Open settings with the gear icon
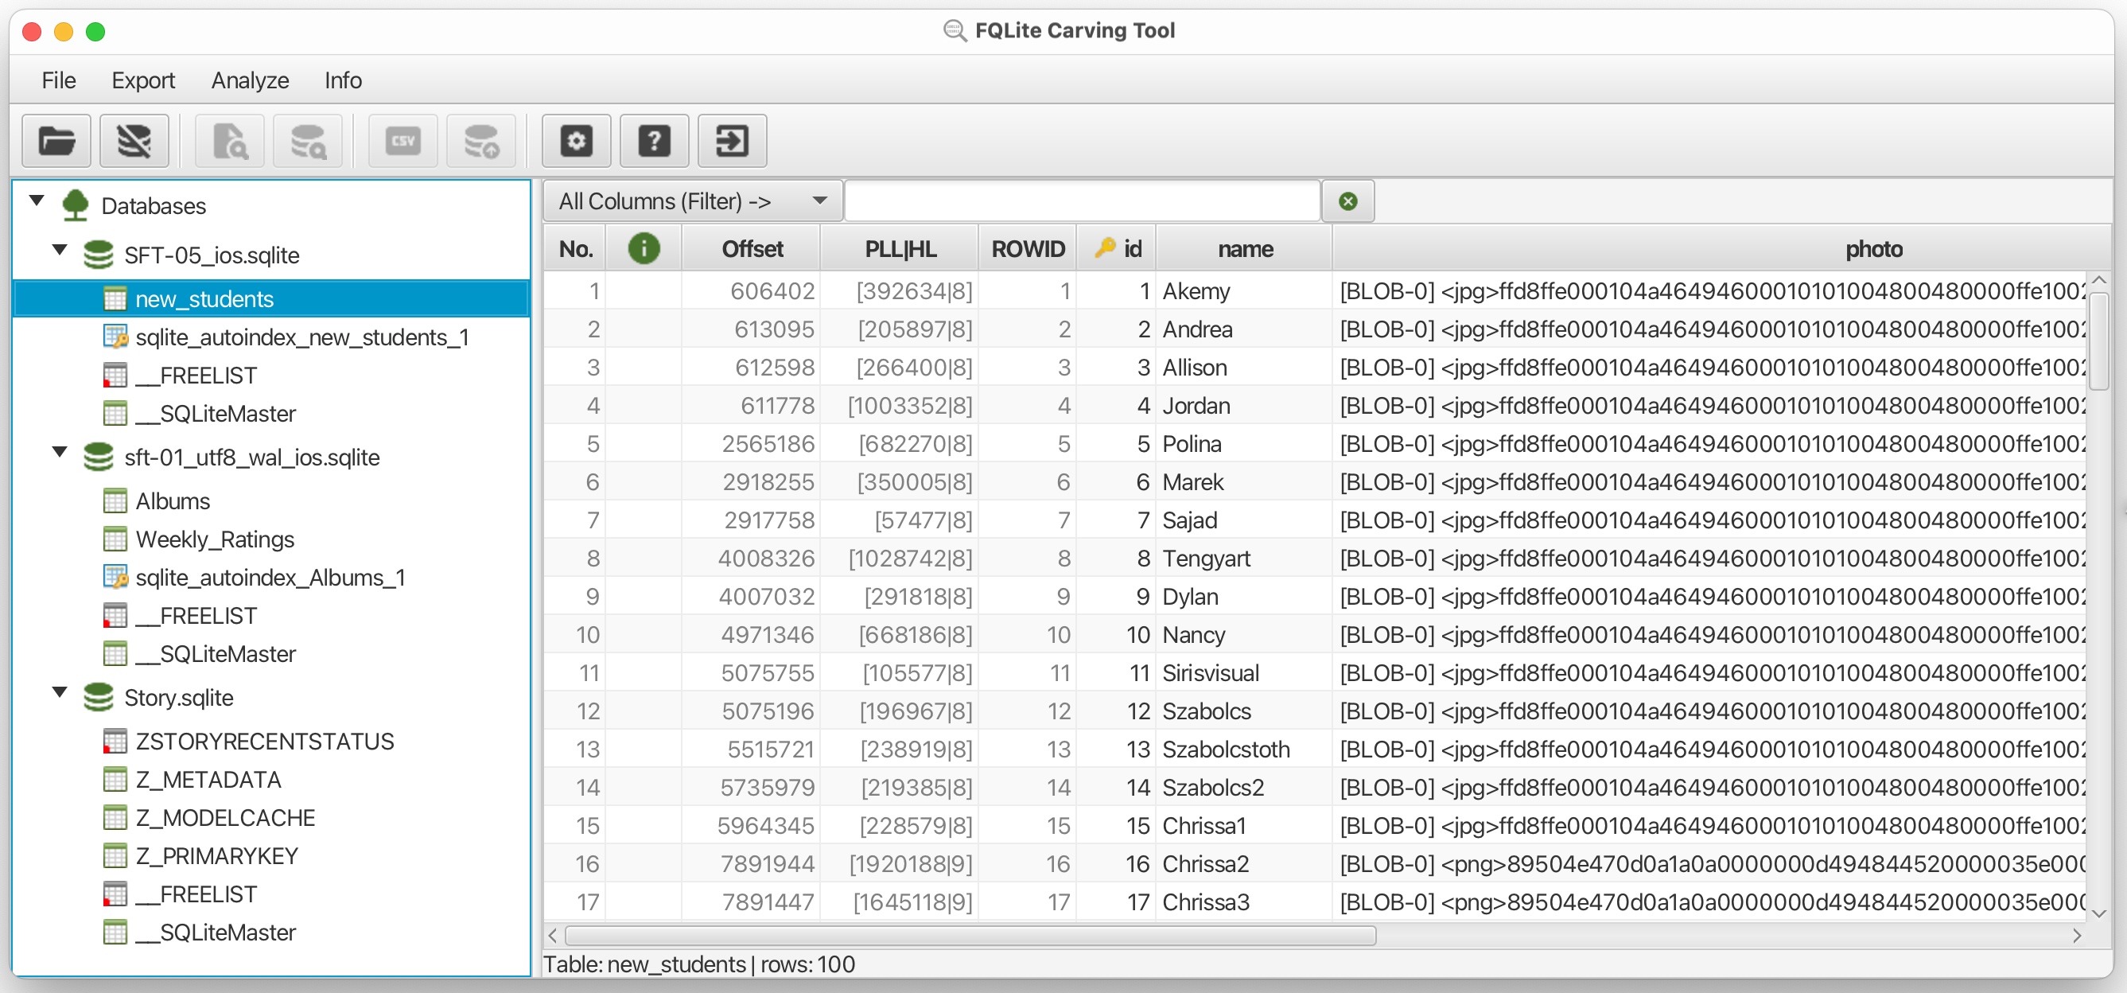Screen dimensions: 2127x993 (x=576, y=141)
